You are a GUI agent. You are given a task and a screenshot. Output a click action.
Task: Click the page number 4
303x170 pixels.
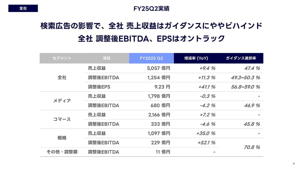click(x=294, y=164)
